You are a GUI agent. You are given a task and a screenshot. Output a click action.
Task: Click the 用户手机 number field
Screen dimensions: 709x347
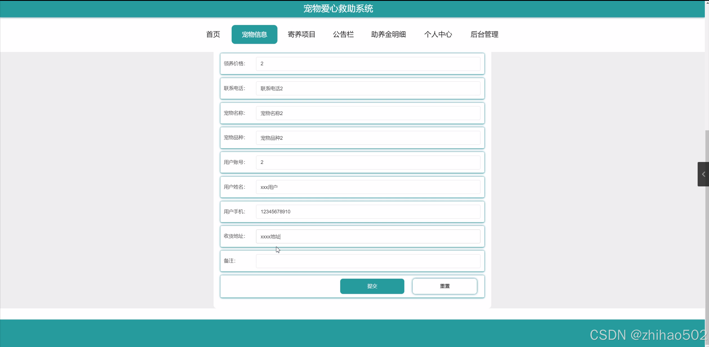[x=368, y=212]
